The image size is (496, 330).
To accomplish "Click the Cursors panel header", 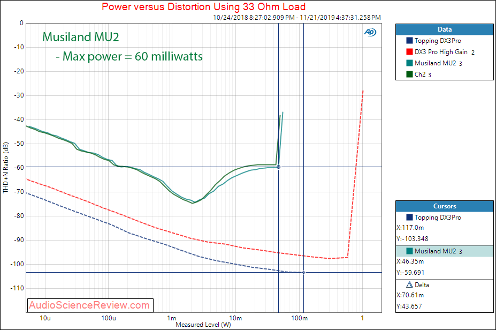I will coord(445,206).
